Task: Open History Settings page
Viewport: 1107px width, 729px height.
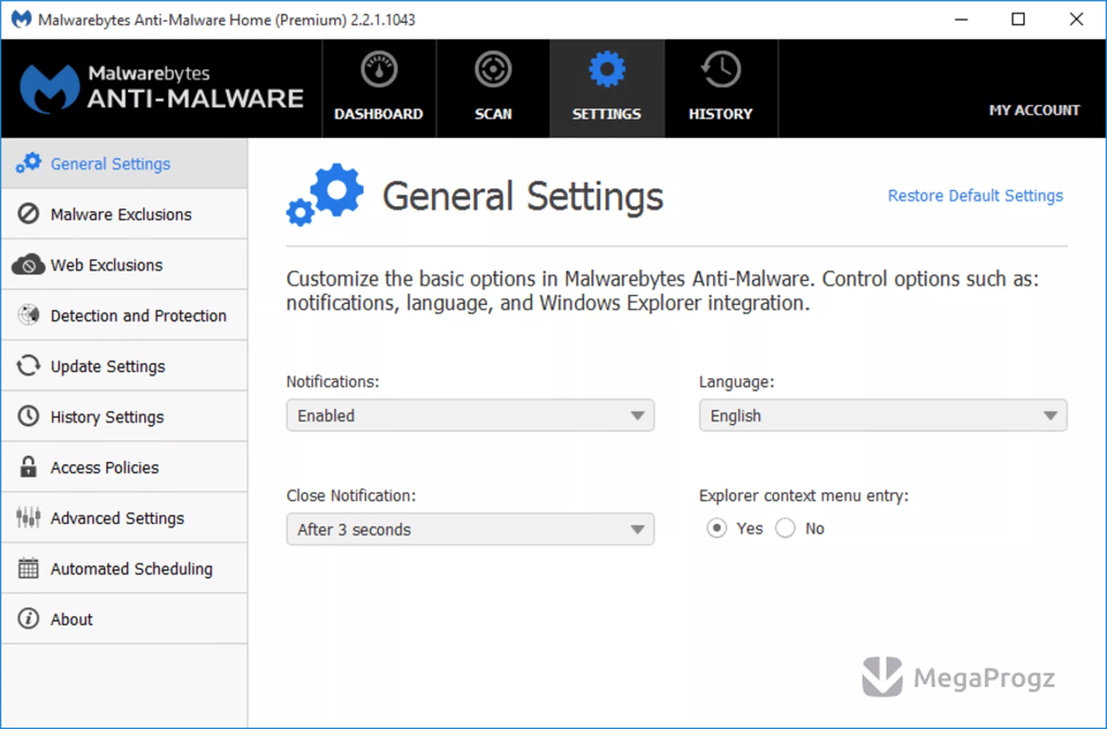Action: pyautogui.click(x=125, y=416)
